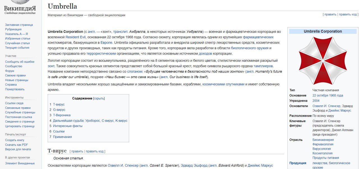Open the «тамплиеров» link
The width and height of the screenshot is (359, 169).
click(x=263, y=66)
